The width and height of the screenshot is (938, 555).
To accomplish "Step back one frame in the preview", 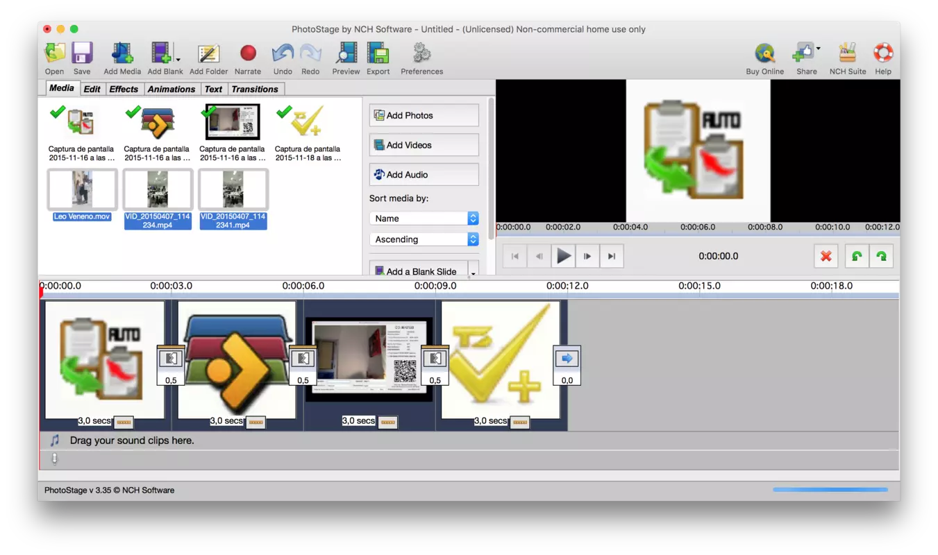I will pos(539,256).
